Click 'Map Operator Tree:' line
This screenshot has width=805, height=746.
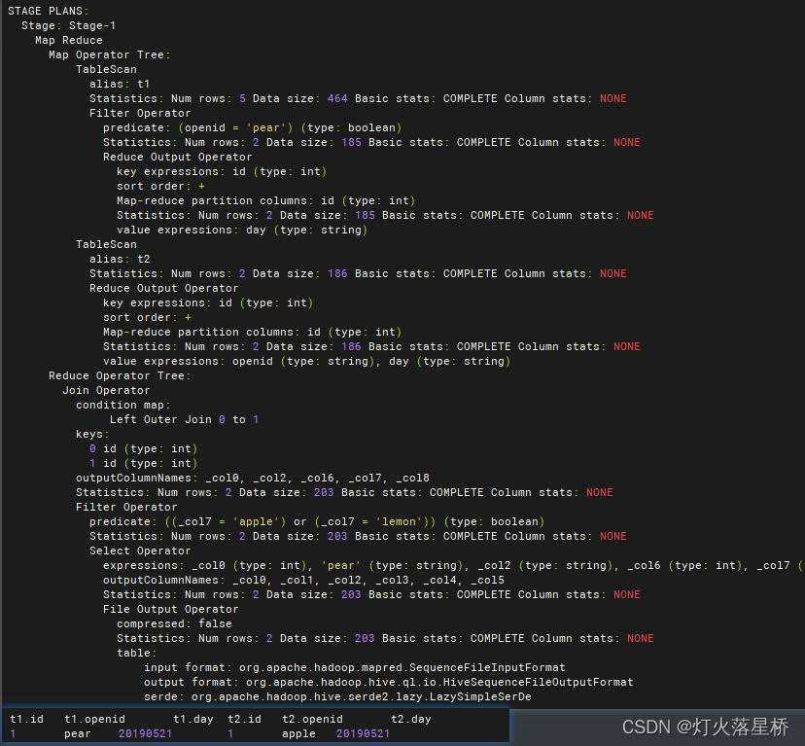tap(109, 54)
